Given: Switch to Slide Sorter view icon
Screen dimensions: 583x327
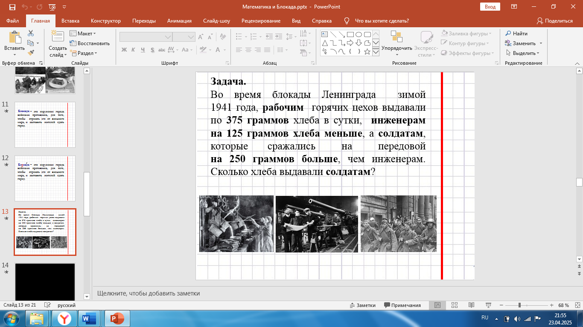Looking at the screenshot, I should (x=454, y=305).
